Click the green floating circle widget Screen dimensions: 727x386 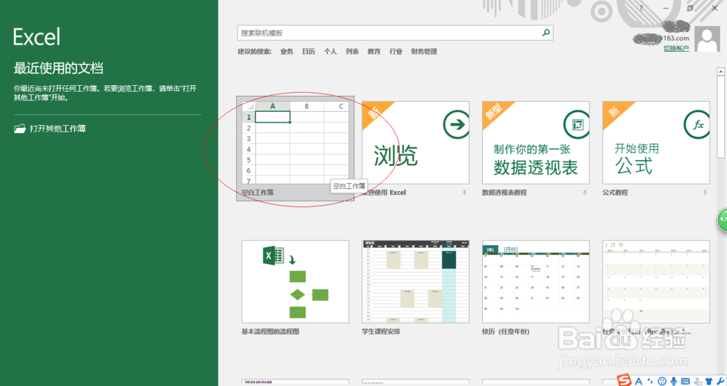point(723,220)
